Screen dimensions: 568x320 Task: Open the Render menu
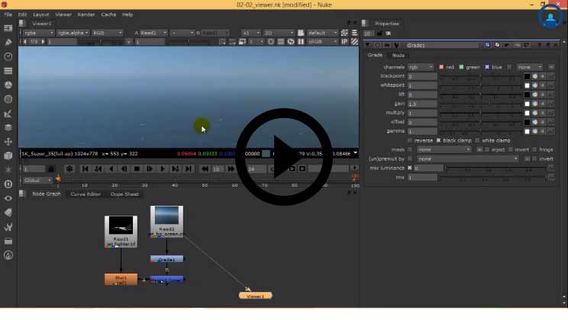tap(86, 14)
